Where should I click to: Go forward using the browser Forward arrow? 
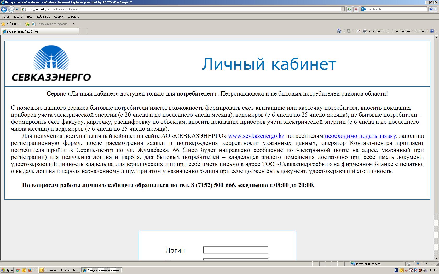tap(11, 9)
